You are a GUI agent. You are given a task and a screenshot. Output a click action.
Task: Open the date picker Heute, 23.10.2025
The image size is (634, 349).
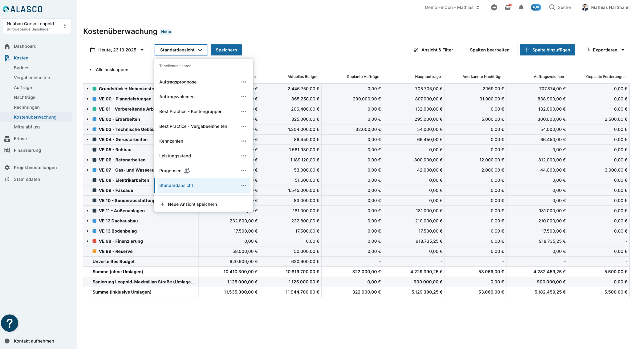(117, 50)
